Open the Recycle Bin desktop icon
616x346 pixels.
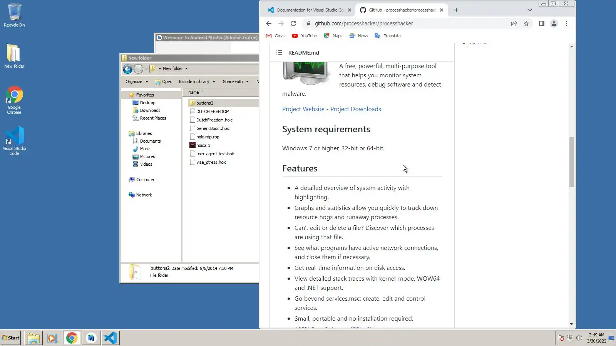point(14,15)
